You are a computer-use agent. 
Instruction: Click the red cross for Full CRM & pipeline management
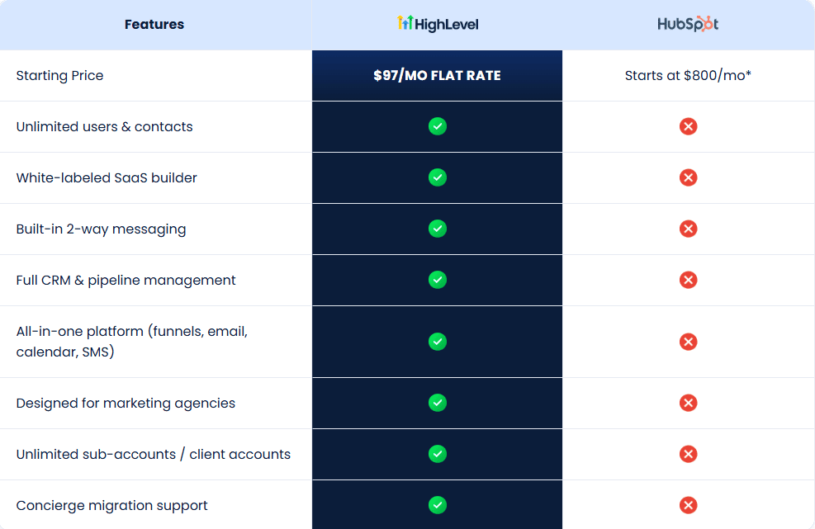point(688,280)
